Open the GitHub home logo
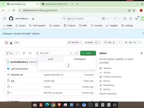Viewport: 144px width, 108px height. 11,18
